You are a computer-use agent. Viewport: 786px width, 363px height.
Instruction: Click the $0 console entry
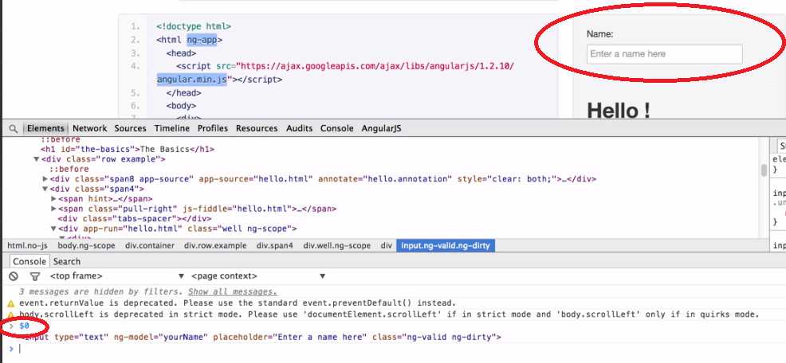point(24,326)
